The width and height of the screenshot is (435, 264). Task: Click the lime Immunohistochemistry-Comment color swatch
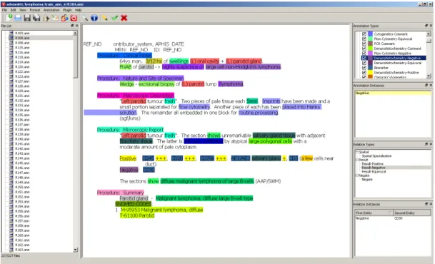[x=371, y=49]
